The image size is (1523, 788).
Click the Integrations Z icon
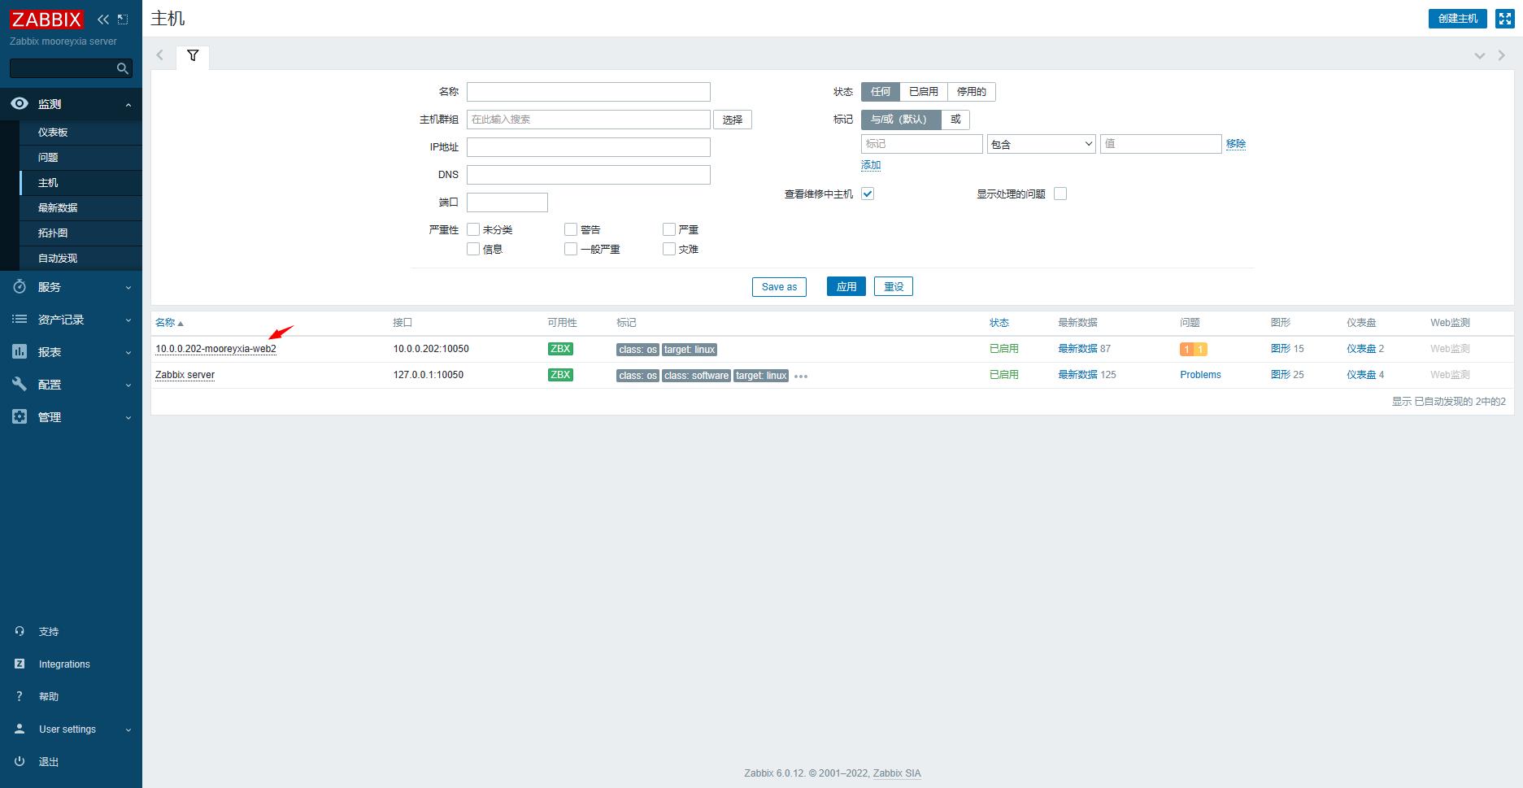coord(20,664)
